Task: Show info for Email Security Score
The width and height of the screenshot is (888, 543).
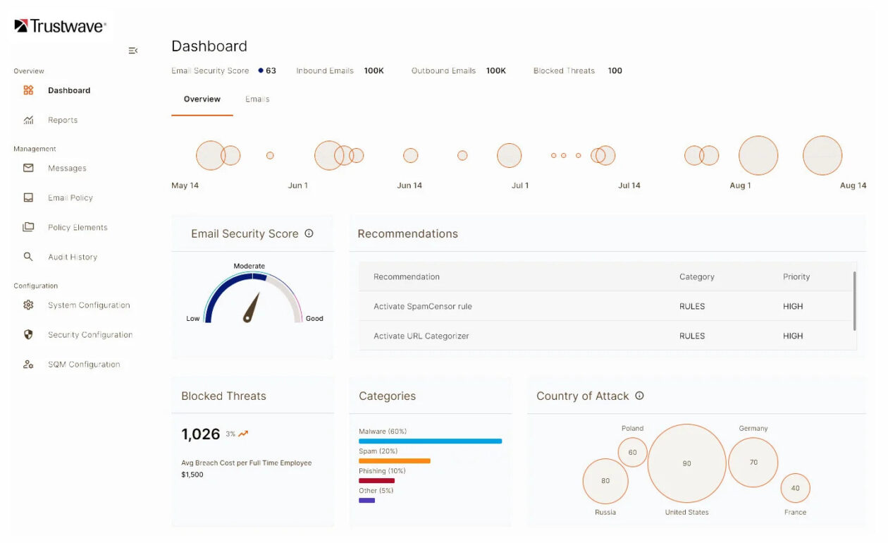Action: point(309,233)
